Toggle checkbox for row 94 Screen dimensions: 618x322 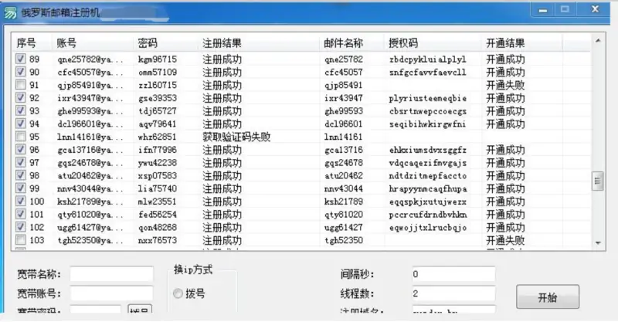(x=21, y=124)
